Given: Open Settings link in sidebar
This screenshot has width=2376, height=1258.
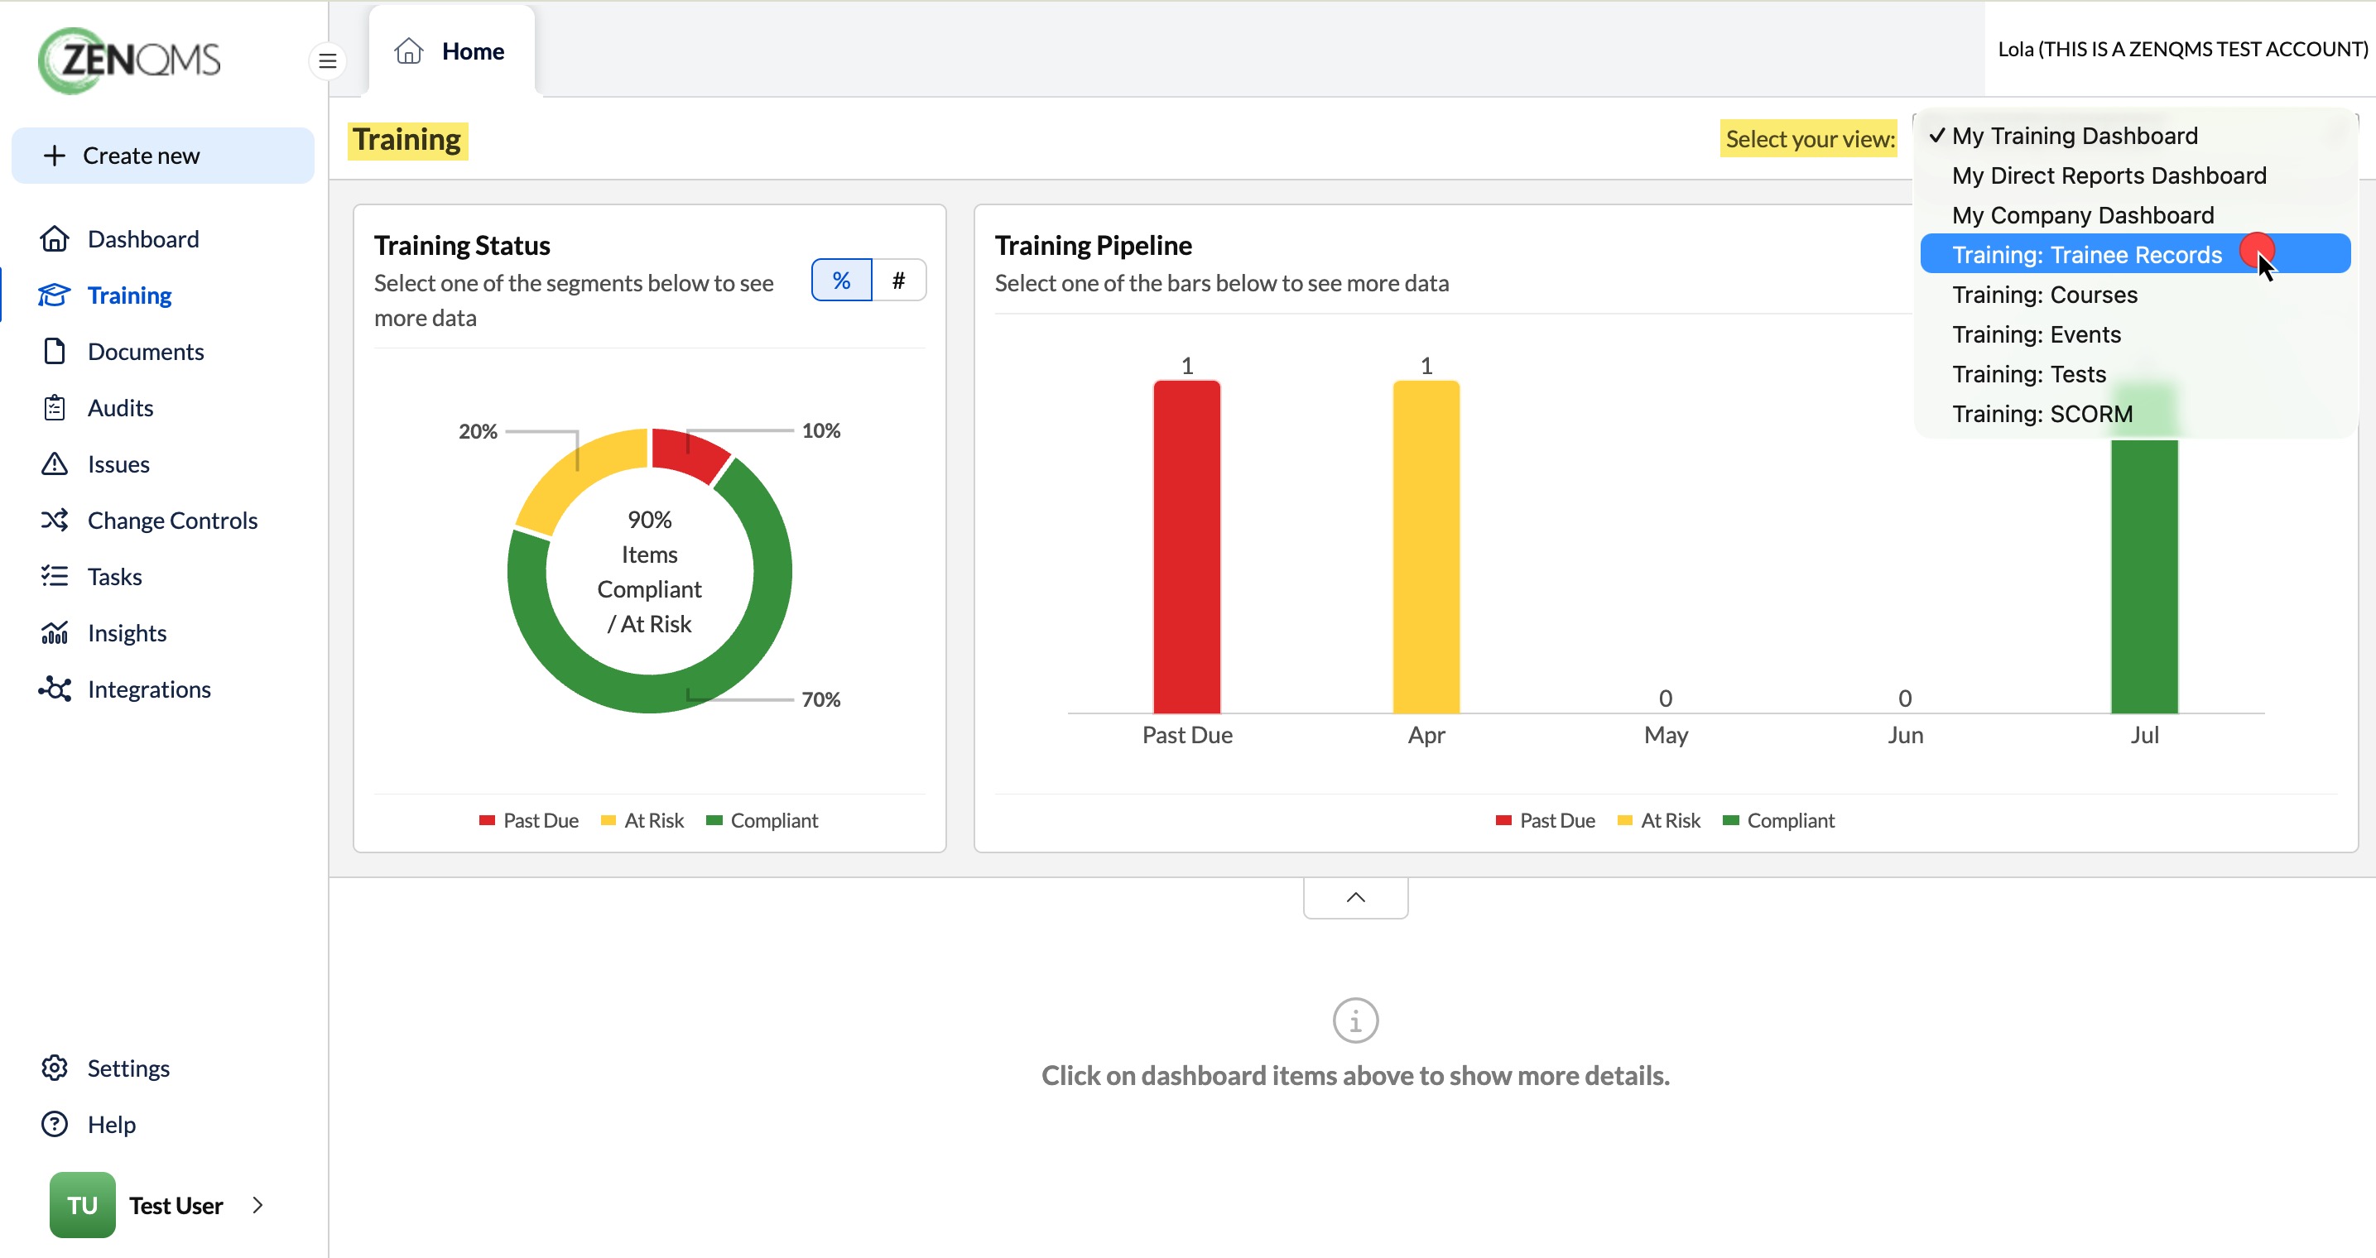Looking at the screenshot, I should point(128,1068).
